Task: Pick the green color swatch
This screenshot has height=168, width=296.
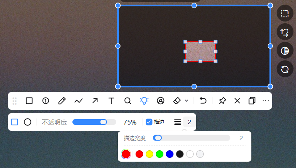Action: coord(160,154)
